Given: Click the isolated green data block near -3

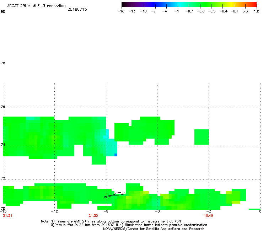Looking at the screenshot, I should (x=202, y=137).
